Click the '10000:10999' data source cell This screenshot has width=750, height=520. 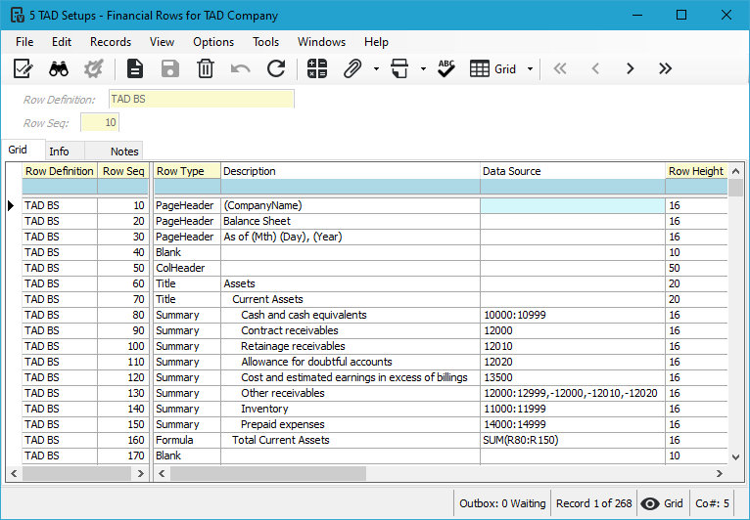pyautogui.click(x=573, y=315)
